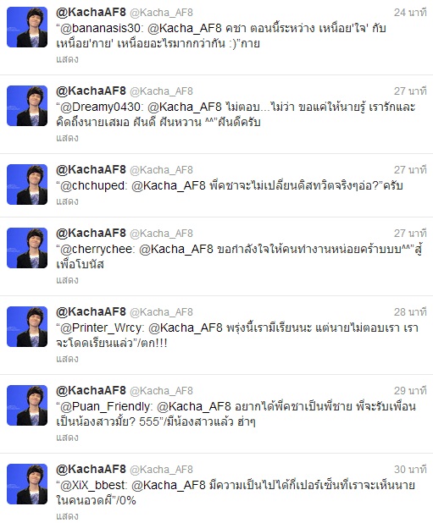This screenshot has height=523, width=433.
Task: Visit the @chchuped profile mention
Action: 93,186
